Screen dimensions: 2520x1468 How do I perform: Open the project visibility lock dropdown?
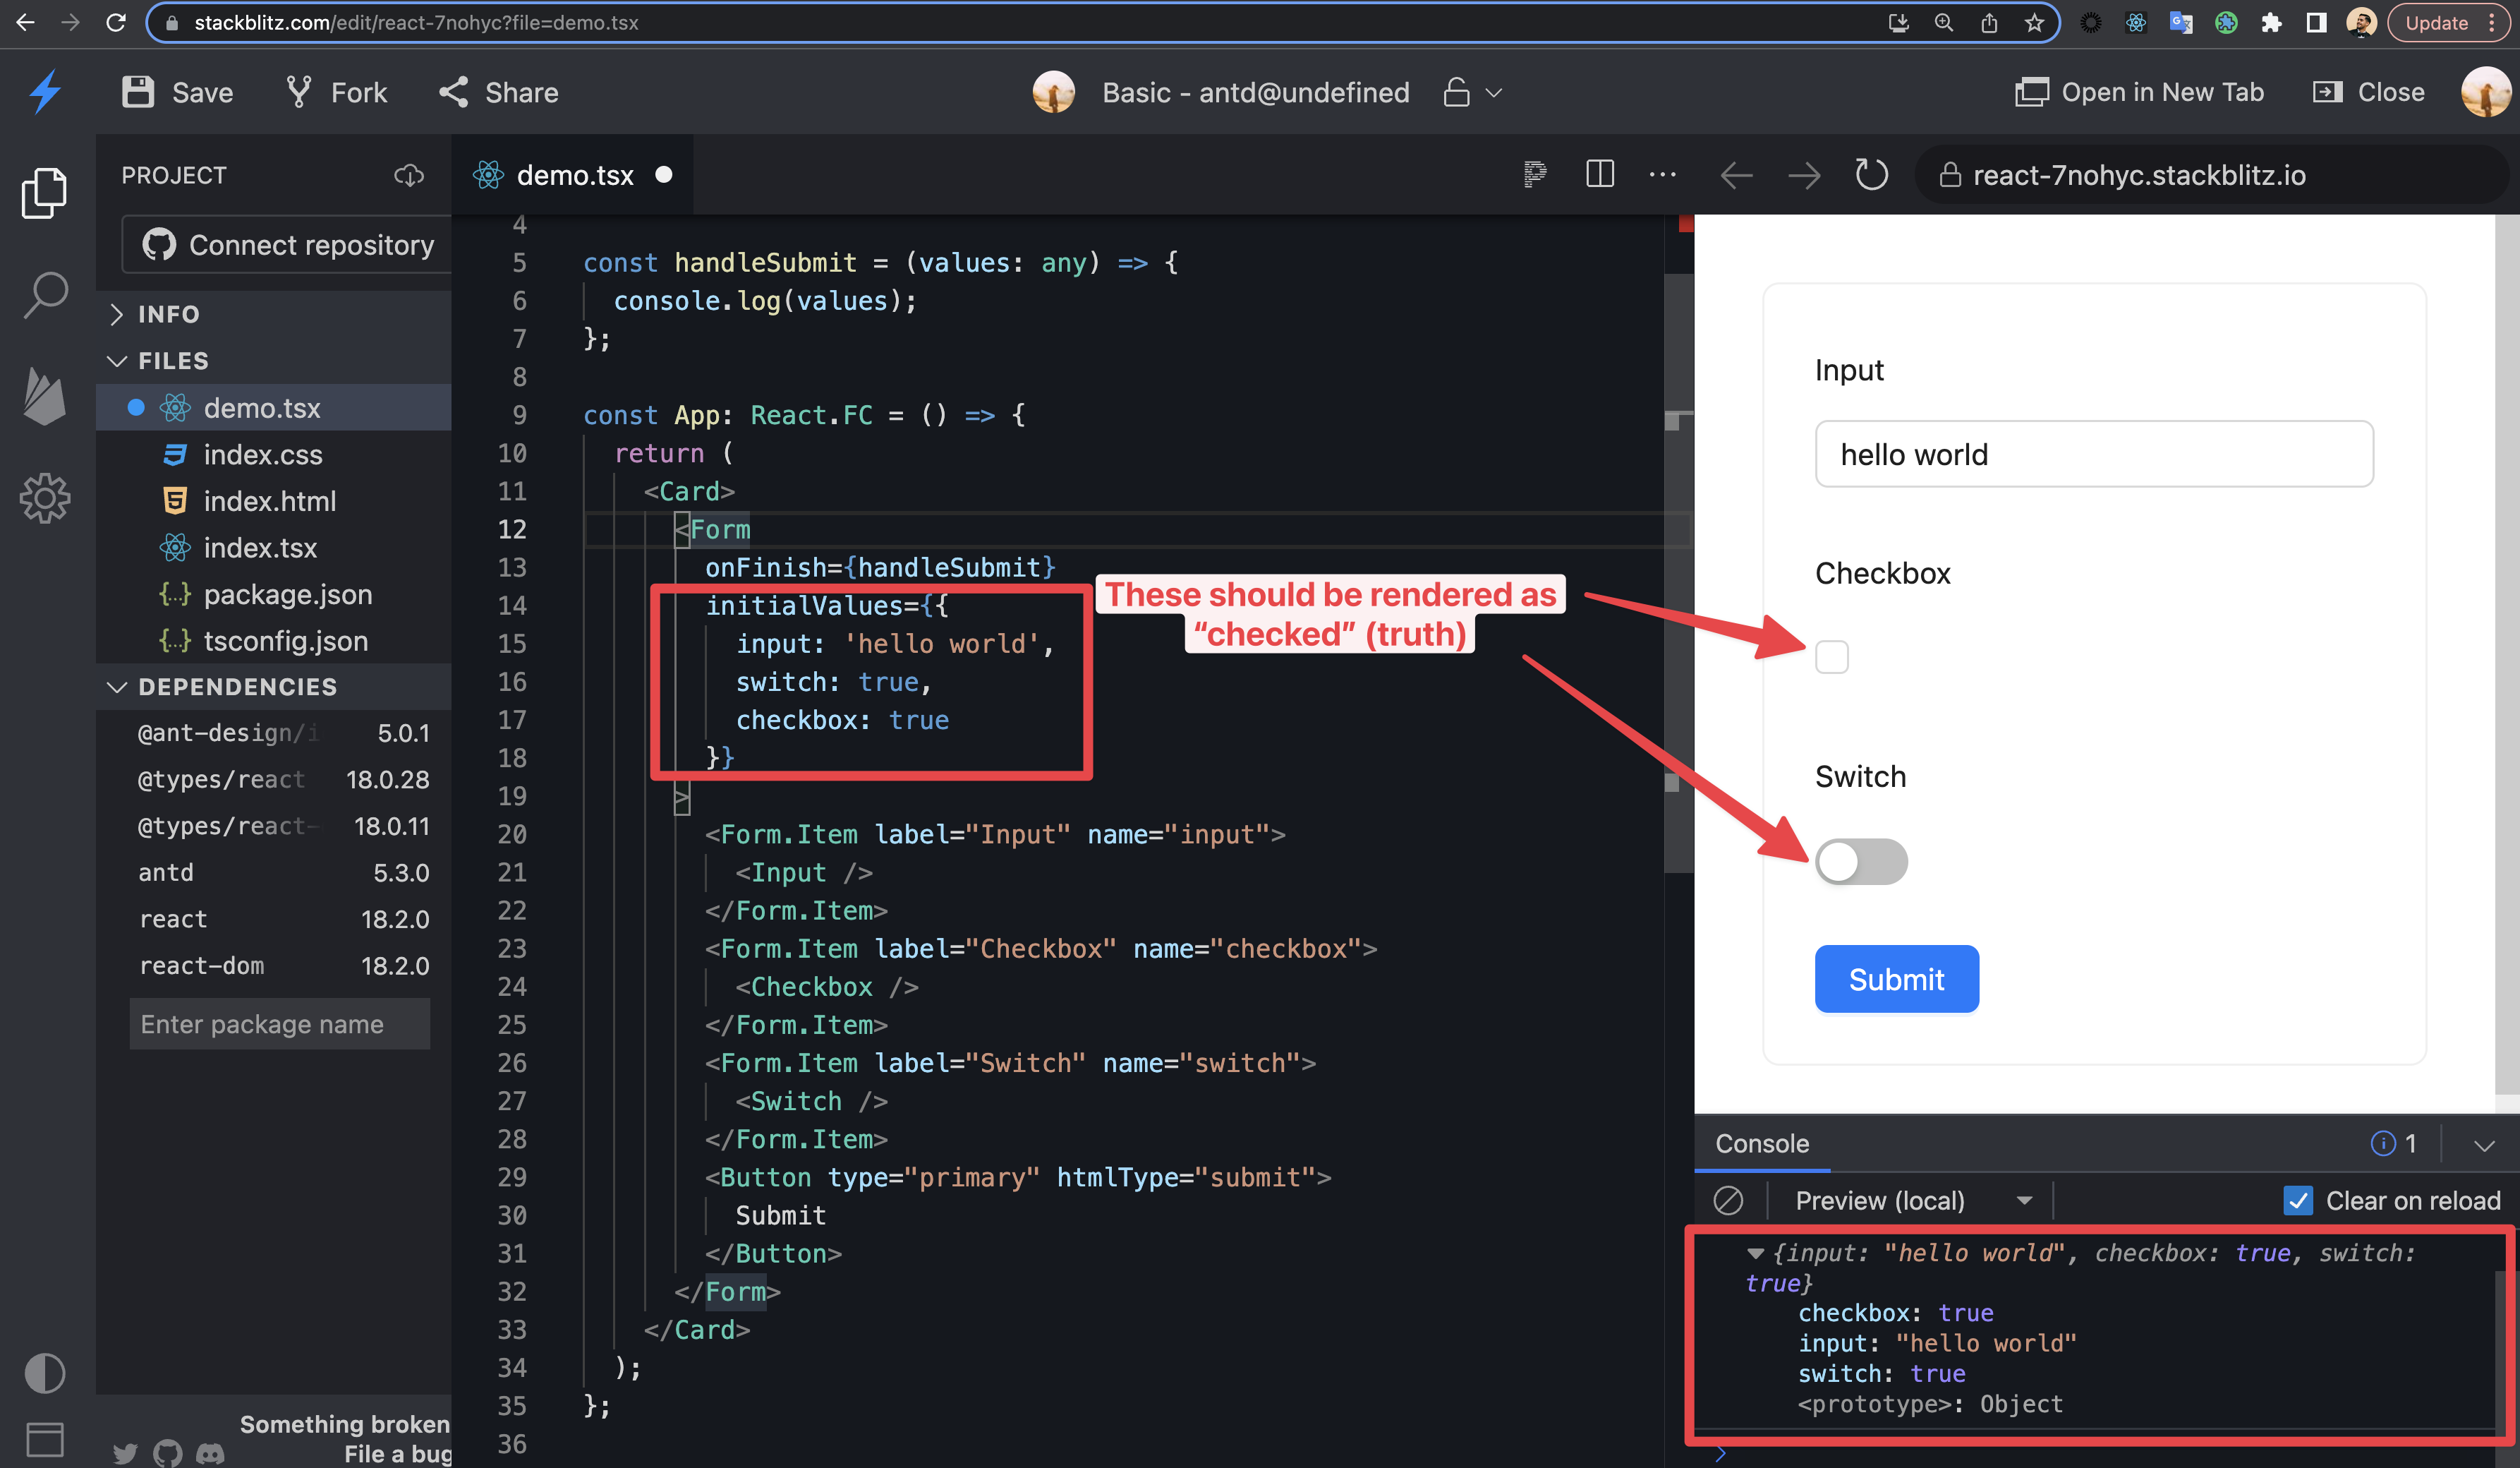coord(1472,92)
